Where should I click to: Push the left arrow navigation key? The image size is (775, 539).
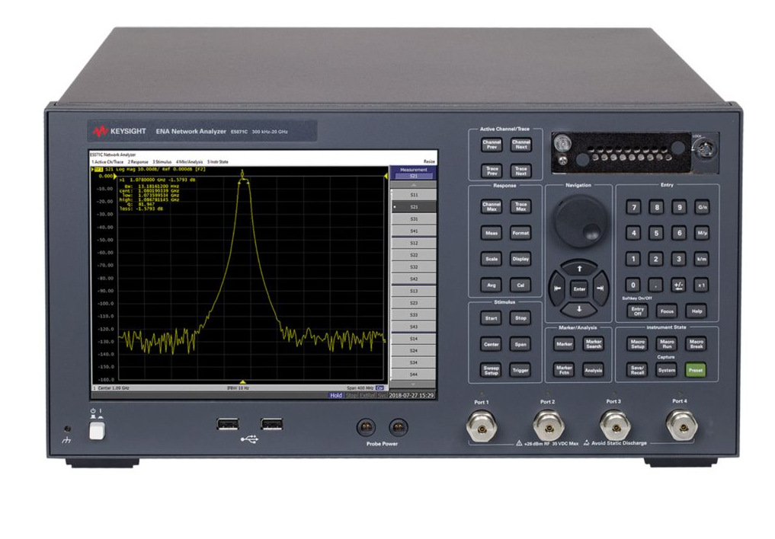[558, 289]
